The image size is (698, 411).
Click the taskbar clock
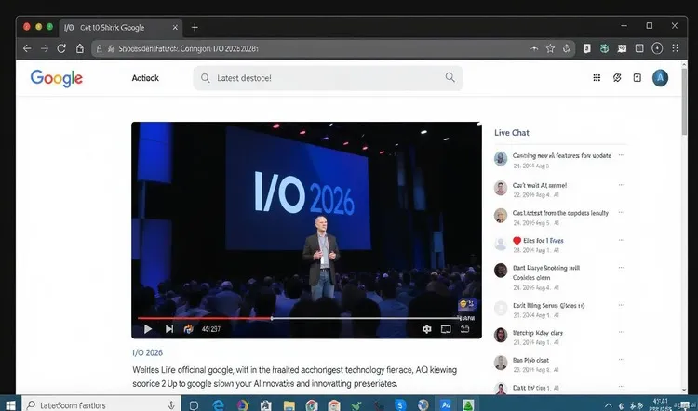[x=663, y=404]
